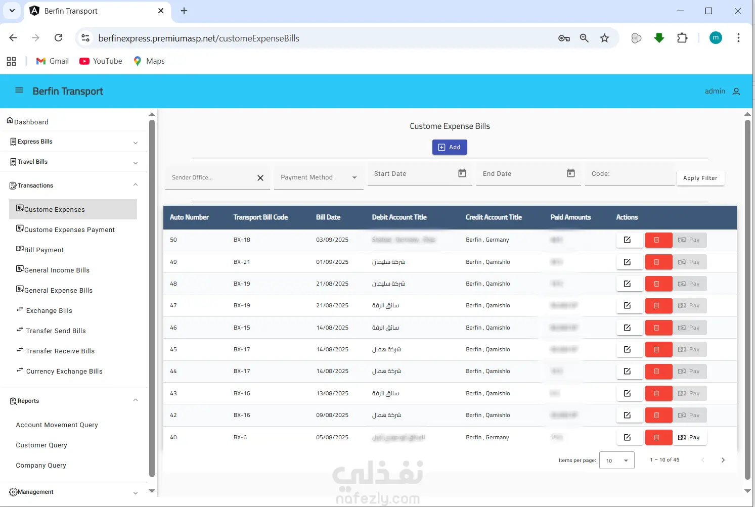Open Custome Expenses Payment menu item

[69, 229]
